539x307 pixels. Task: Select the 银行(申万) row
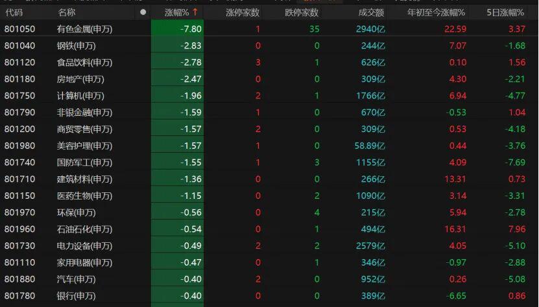76,296
